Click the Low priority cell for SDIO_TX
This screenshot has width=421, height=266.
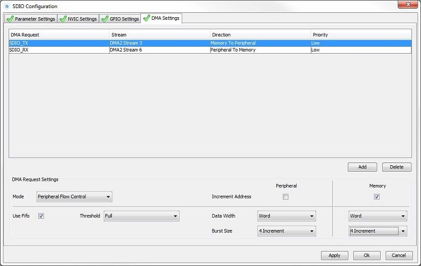361,43
